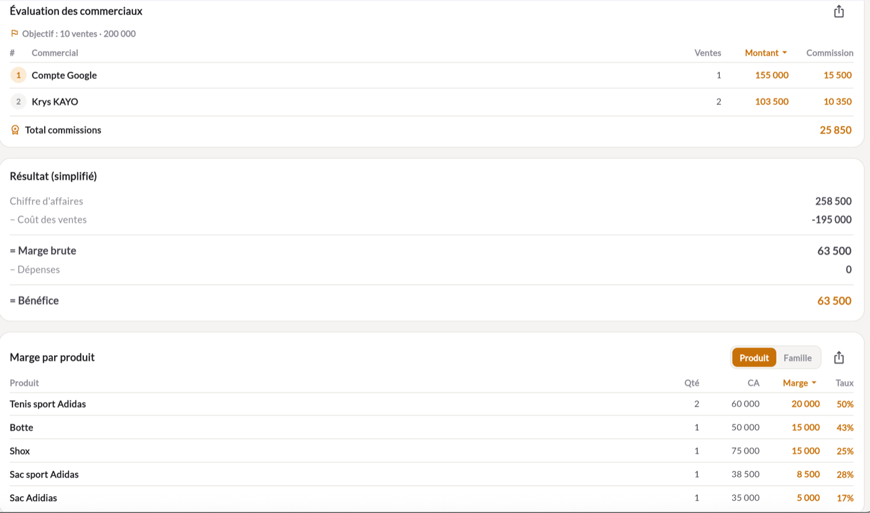870x513 pixels.
Task: Click the orange flag Objectif icon
Action: pyautogui.click(x=14, y=34)
